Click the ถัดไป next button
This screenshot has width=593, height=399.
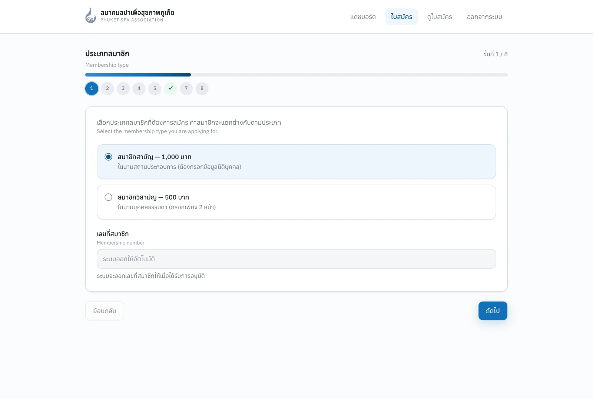pos(493,311)
